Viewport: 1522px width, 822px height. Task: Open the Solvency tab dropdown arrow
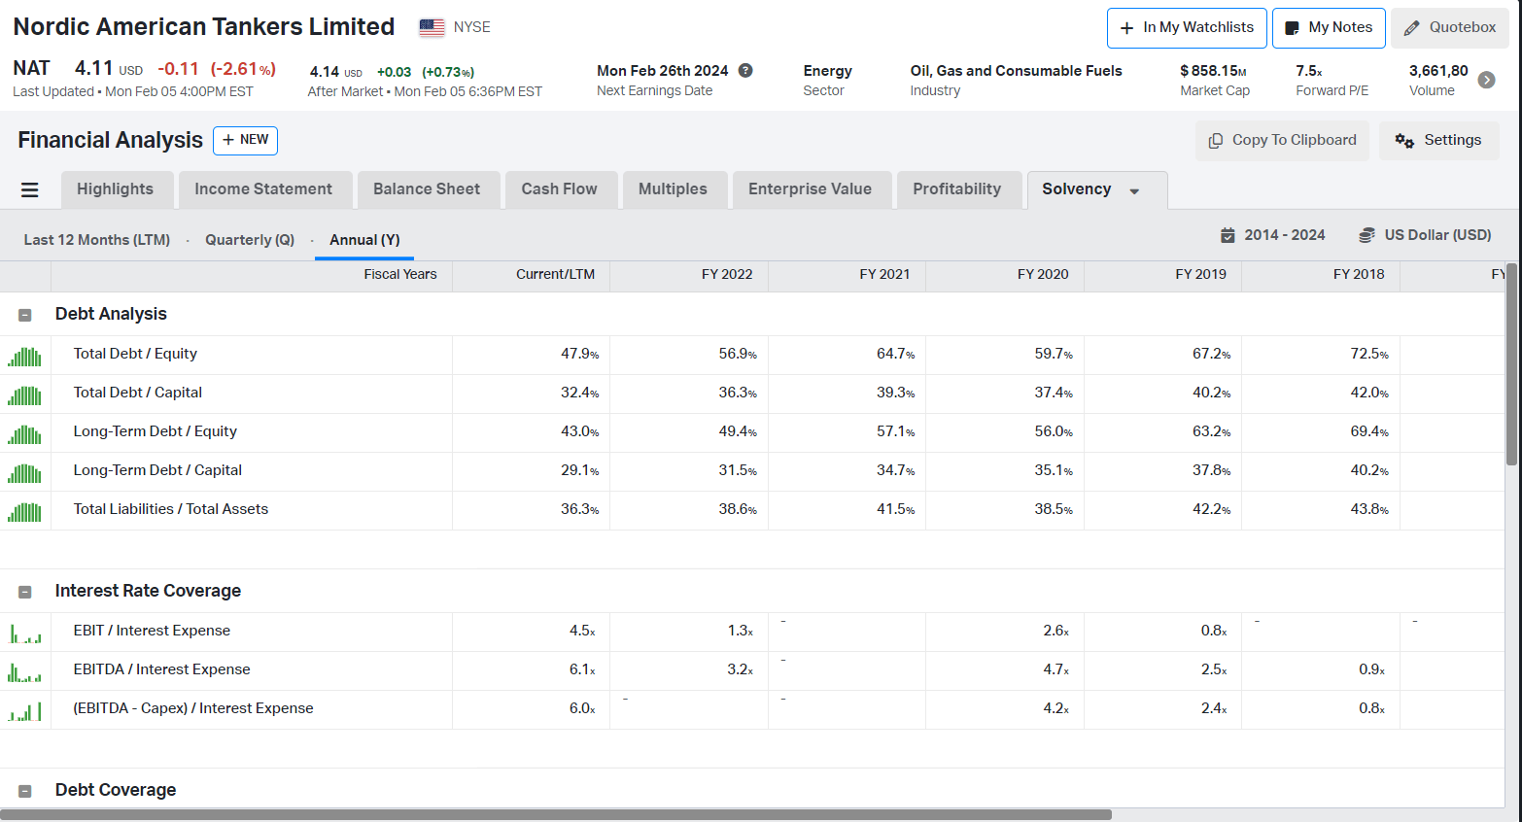point(1134,191)
